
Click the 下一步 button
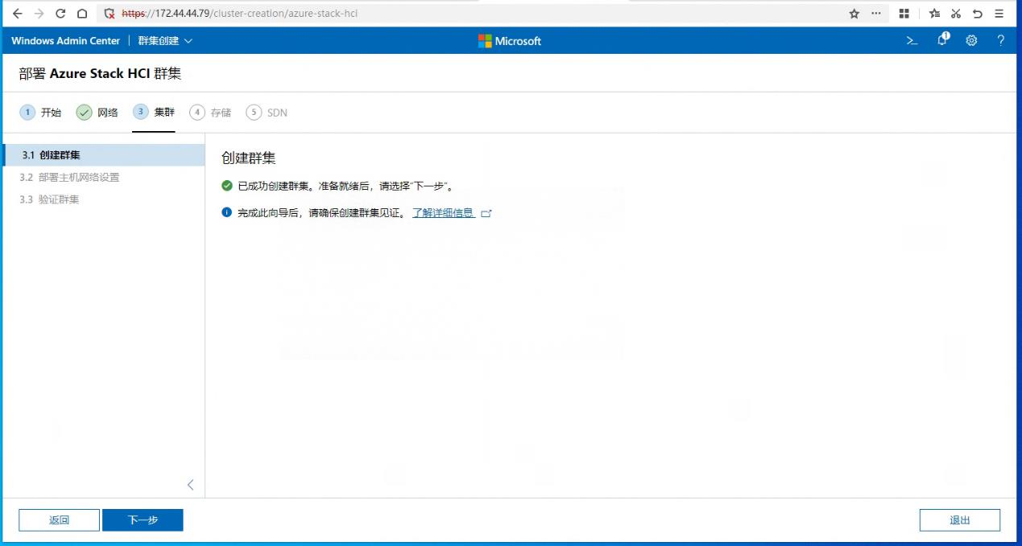143,520
